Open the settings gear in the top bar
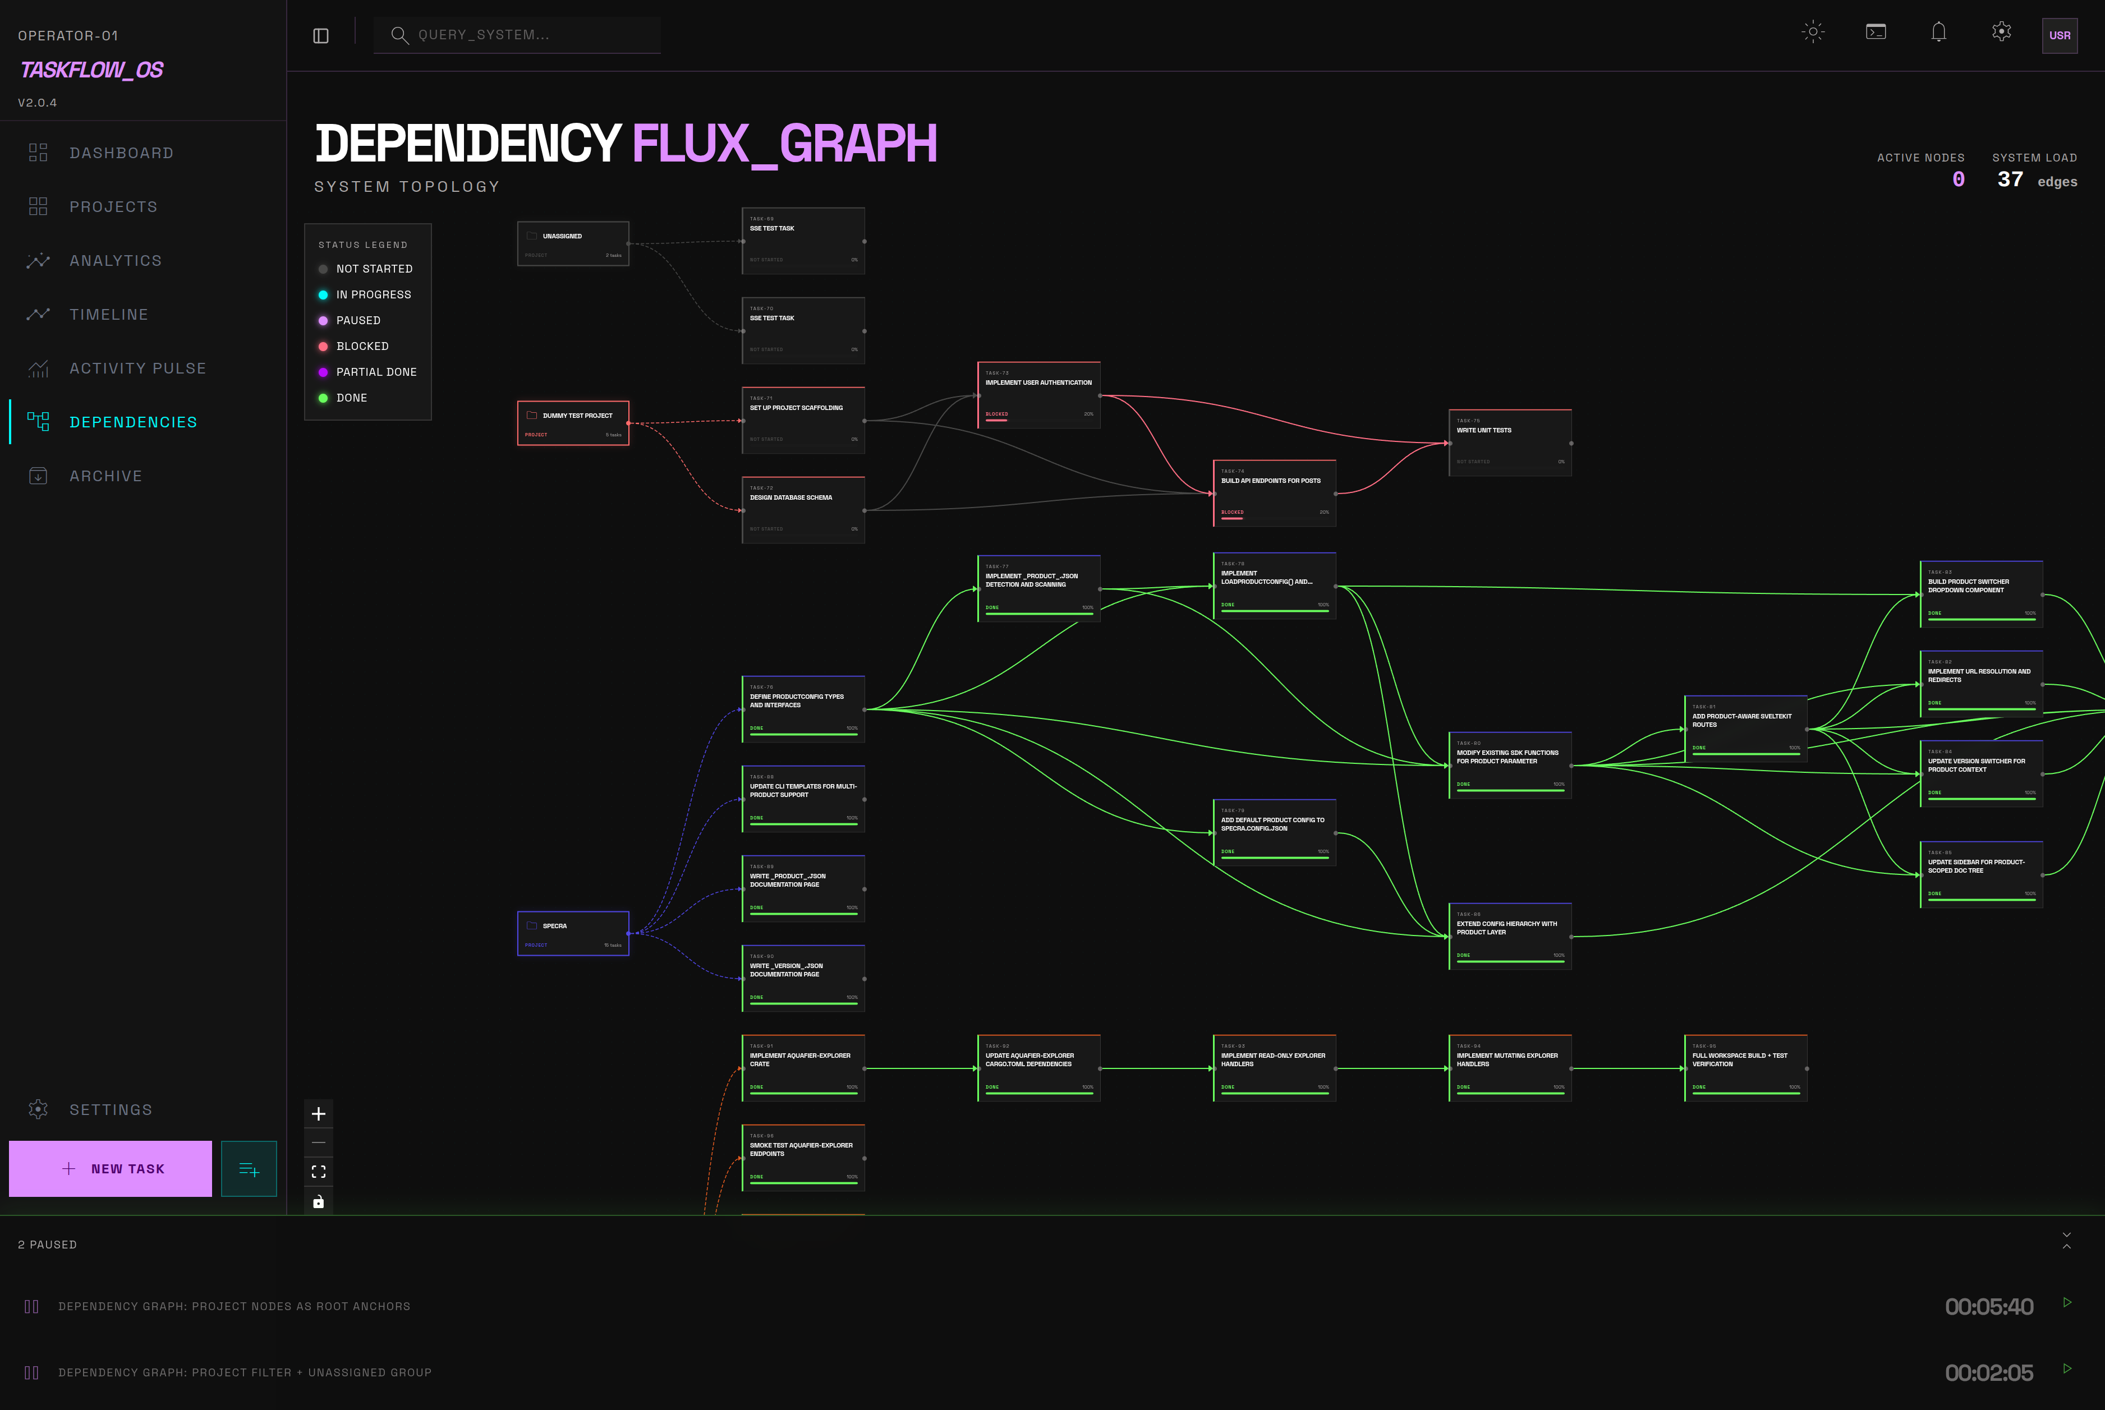 click(x=2001, y=33)
